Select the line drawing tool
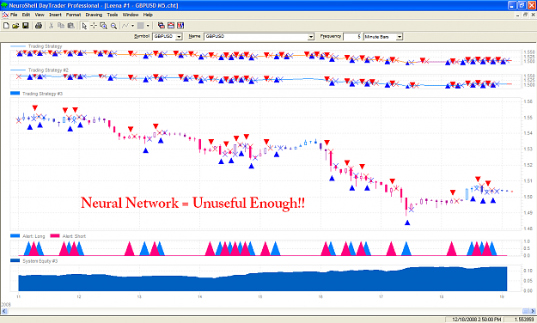This screenshot has height=323, width=537. click(125, 26)
